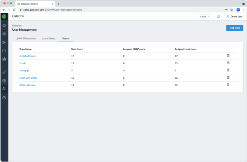Click the browser address bar URL
247x162 pixels.
pos(53,10)
